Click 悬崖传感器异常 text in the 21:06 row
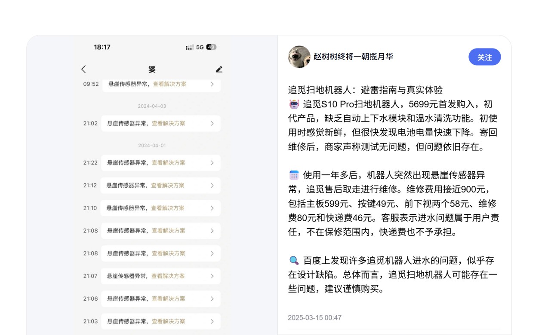The width and height of the screenshot is (545, 335). pos(127,298)
